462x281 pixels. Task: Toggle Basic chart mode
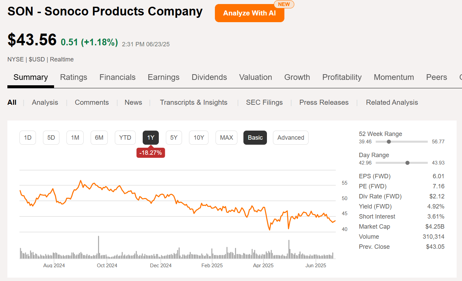(x=255, y=137)
